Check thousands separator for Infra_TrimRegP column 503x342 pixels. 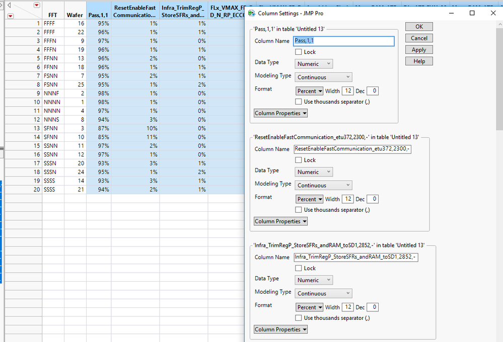click(299, 318)
